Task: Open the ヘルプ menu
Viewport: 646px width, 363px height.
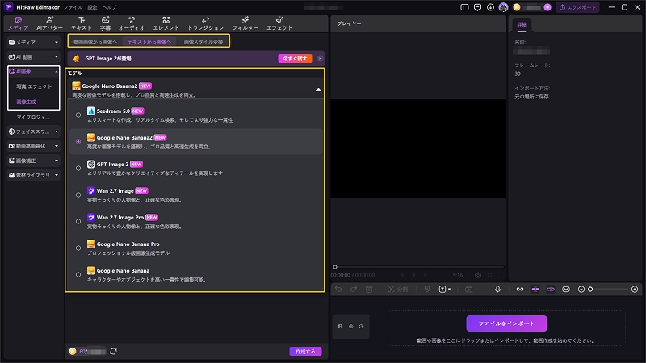Action: coord(109,7)
